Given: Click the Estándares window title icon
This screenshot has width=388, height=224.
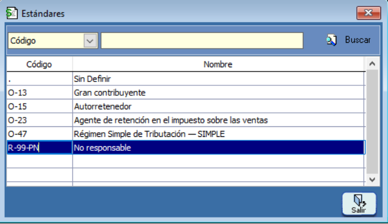Looking at the screenshot, I should tap(12, 13).
